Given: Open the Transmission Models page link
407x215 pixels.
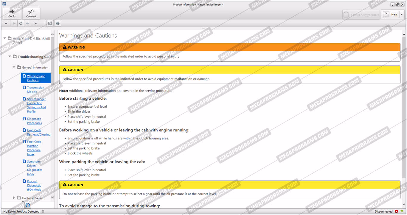Looking at the screenshot, I should 35,90.
